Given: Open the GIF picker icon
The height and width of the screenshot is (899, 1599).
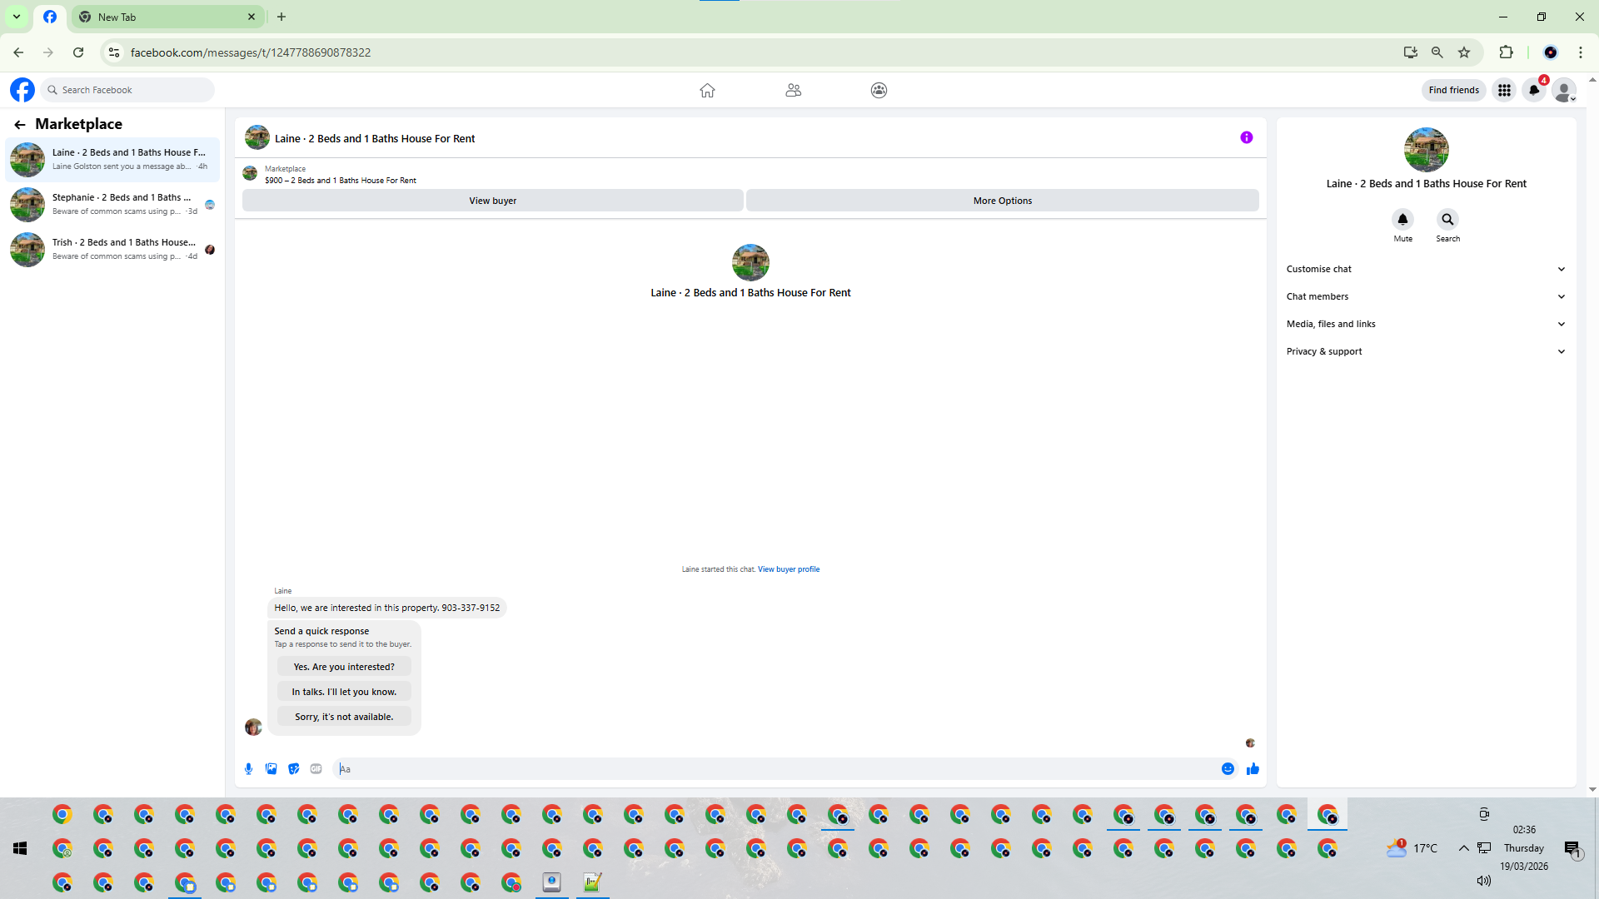Looking at the screenshot, I should point(316,769).
